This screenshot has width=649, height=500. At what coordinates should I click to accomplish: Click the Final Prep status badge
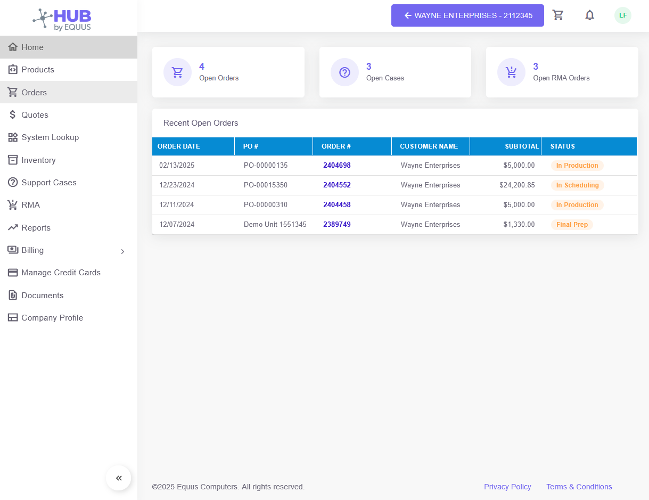coord(572,225)
